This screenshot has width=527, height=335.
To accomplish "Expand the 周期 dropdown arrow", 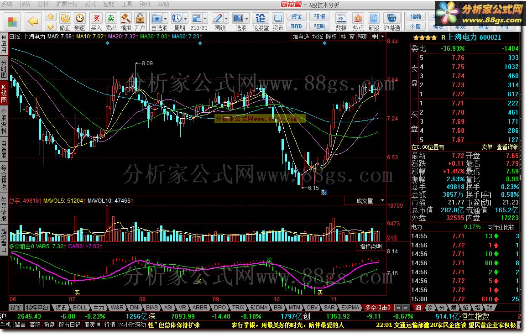I will pyautogui.click(x=186, y=19).
